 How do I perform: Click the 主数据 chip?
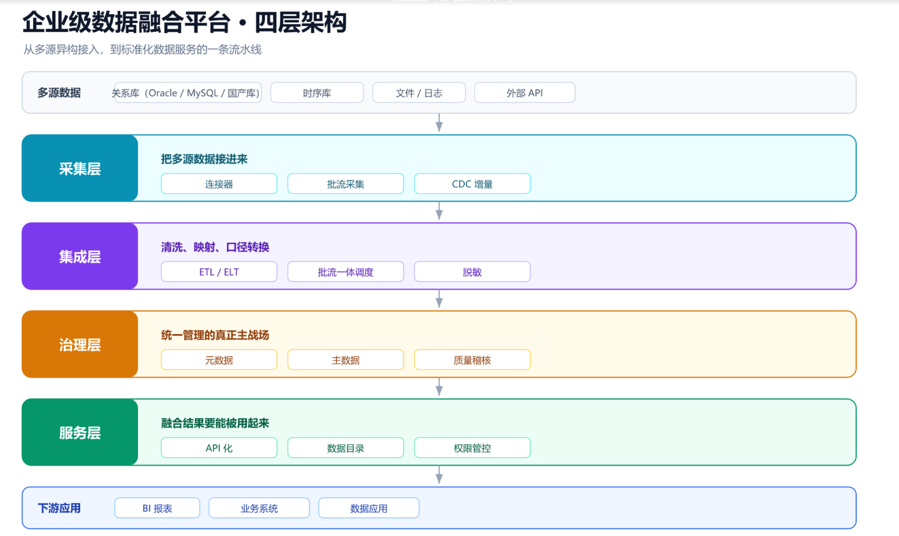(346, 360)
